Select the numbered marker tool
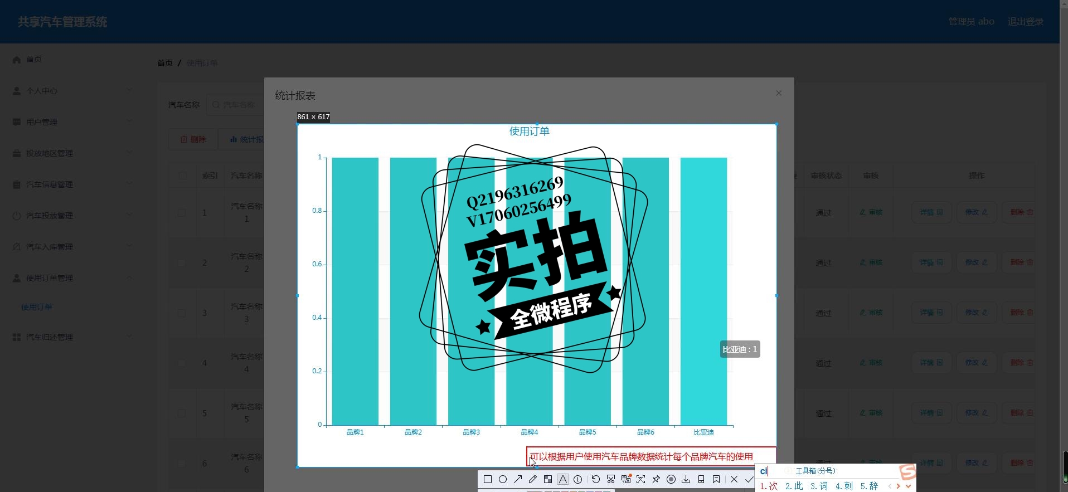This screenshot has width=1068, height=492. [578, 479]
